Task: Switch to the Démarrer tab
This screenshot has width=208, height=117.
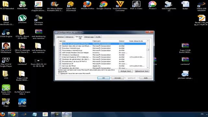Action: [69, 37]
